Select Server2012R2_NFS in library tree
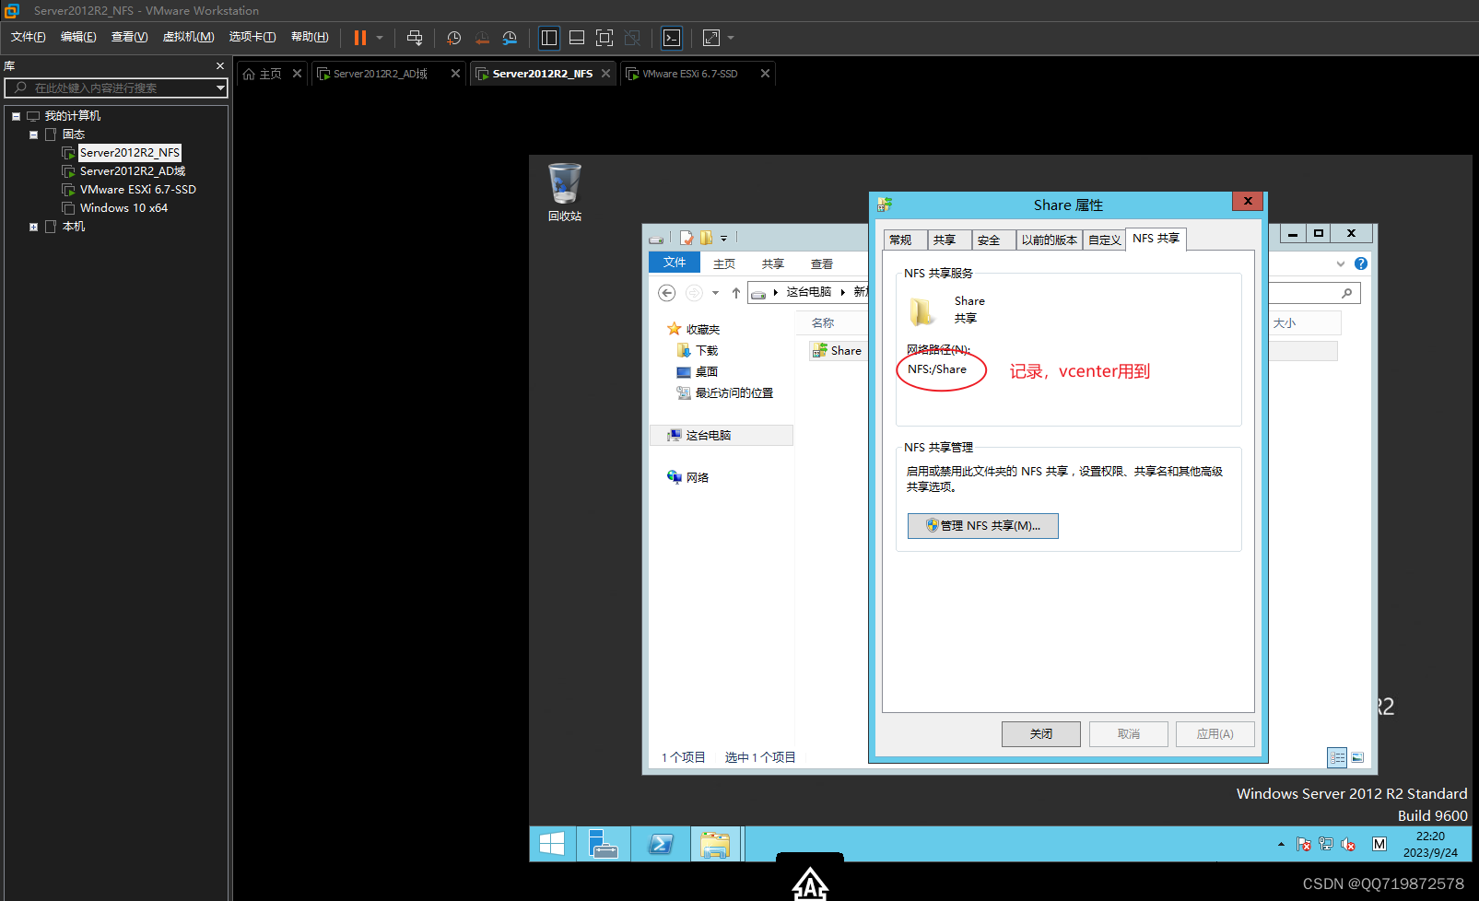Image resolution: width=1479 pixels, height=901 pixels. coord(130,153)
